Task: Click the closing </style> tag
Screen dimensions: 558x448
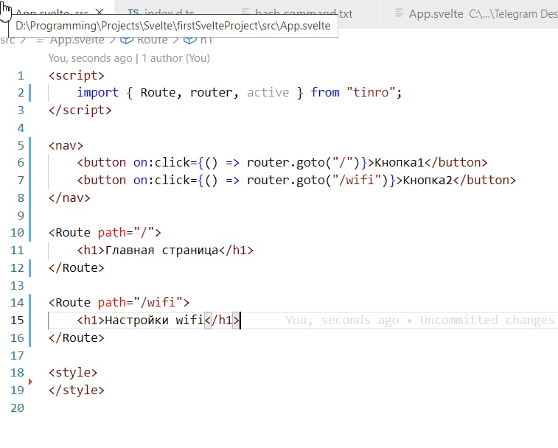Action: click(77, 390)
